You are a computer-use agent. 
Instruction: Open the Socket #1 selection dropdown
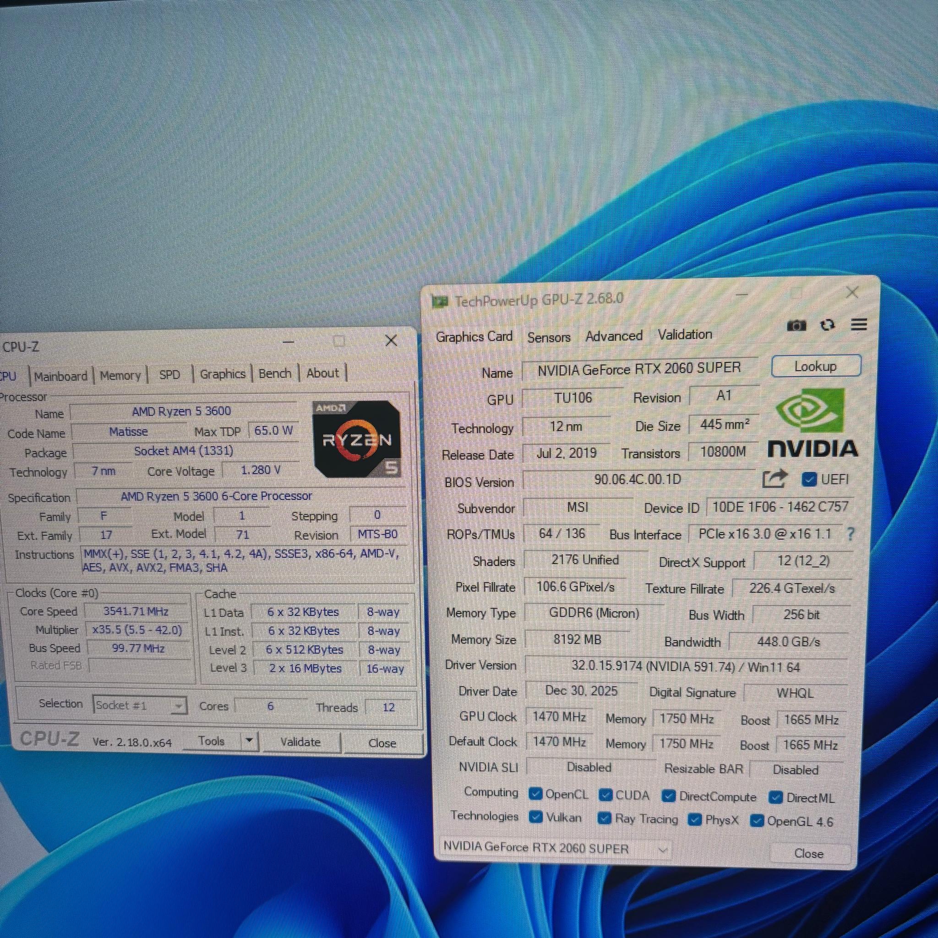[x=140, y=705]
